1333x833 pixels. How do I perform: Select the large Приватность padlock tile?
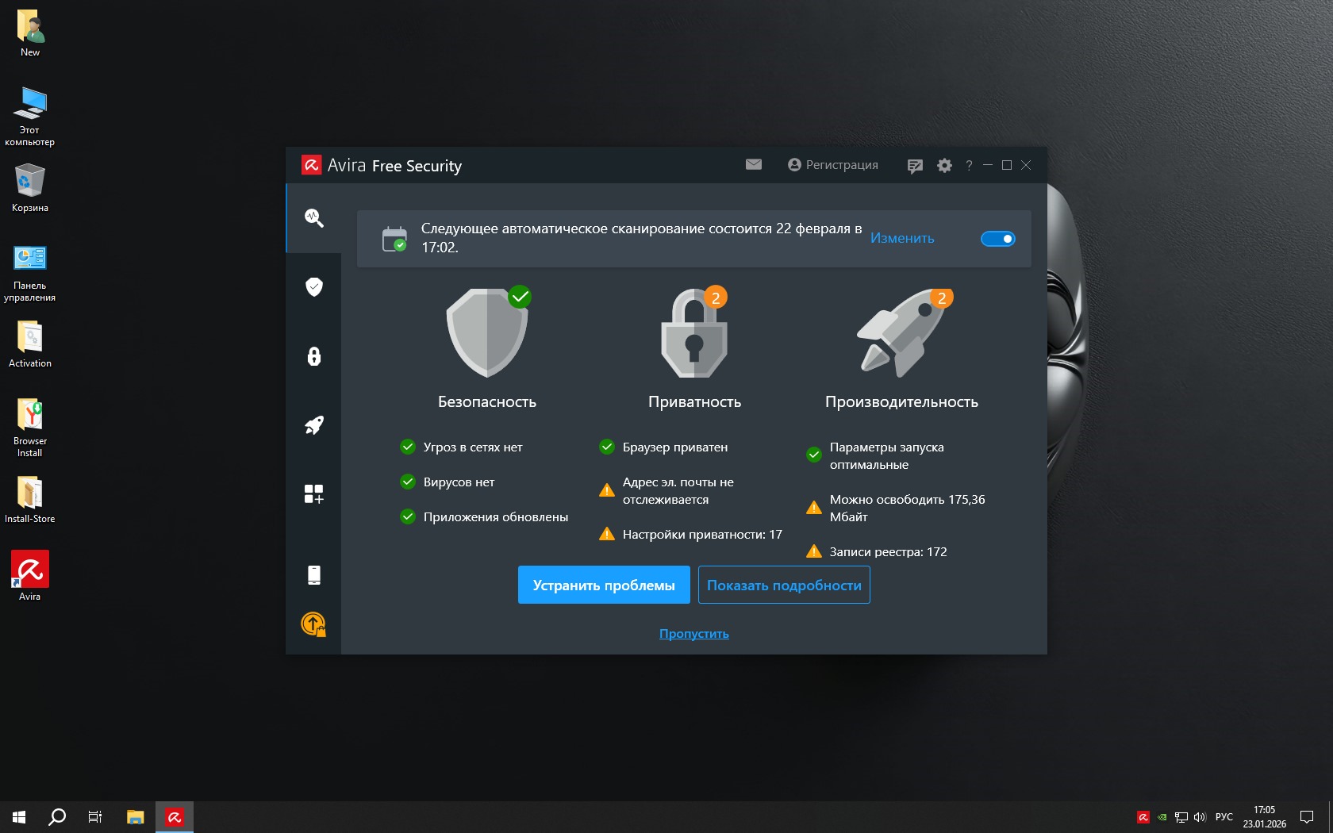(x=694, y=333)
